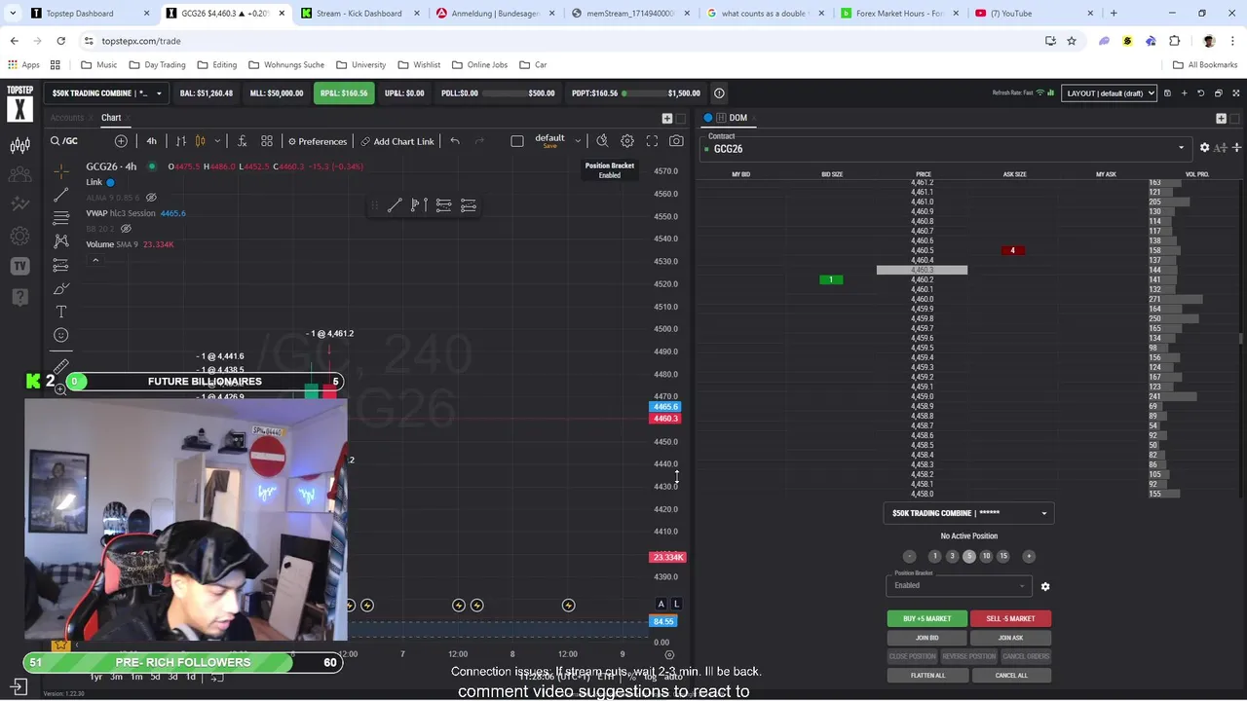Open the position bracket settings gear

click(x=1045, y=586)
